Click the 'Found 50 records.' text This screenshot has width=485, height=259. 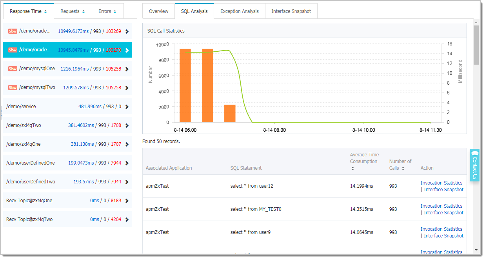[x=161, y=141]
